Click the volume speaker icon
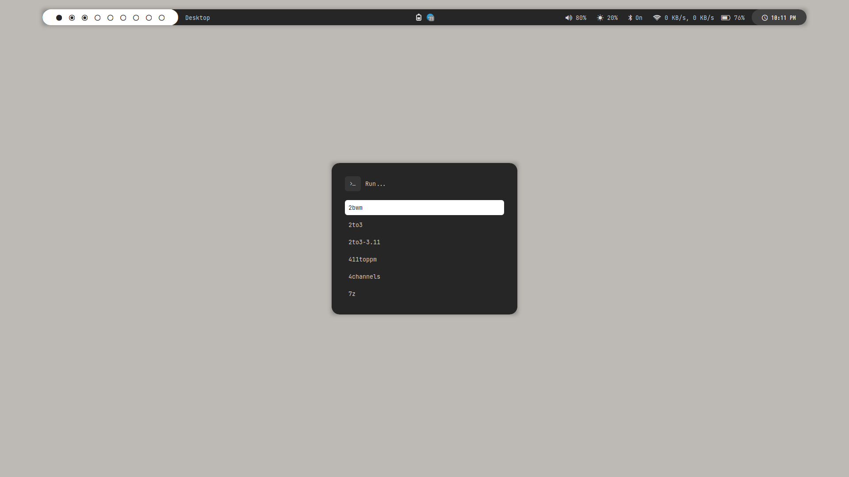The height and width of the screenshot is (477, 849). (568, 18)
